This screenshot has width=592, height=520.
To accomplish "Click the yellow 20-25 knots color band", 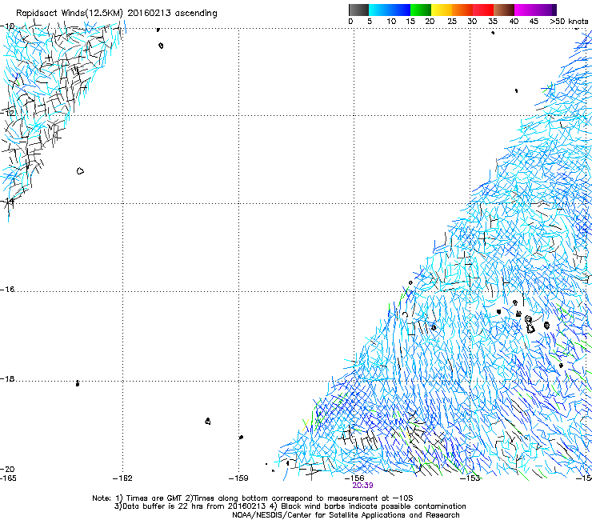I will [x=442, y=10].
